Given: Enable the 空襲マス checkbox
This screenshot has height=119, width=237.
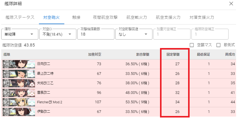Looking at the screenshot, I should tap(192, 45).
